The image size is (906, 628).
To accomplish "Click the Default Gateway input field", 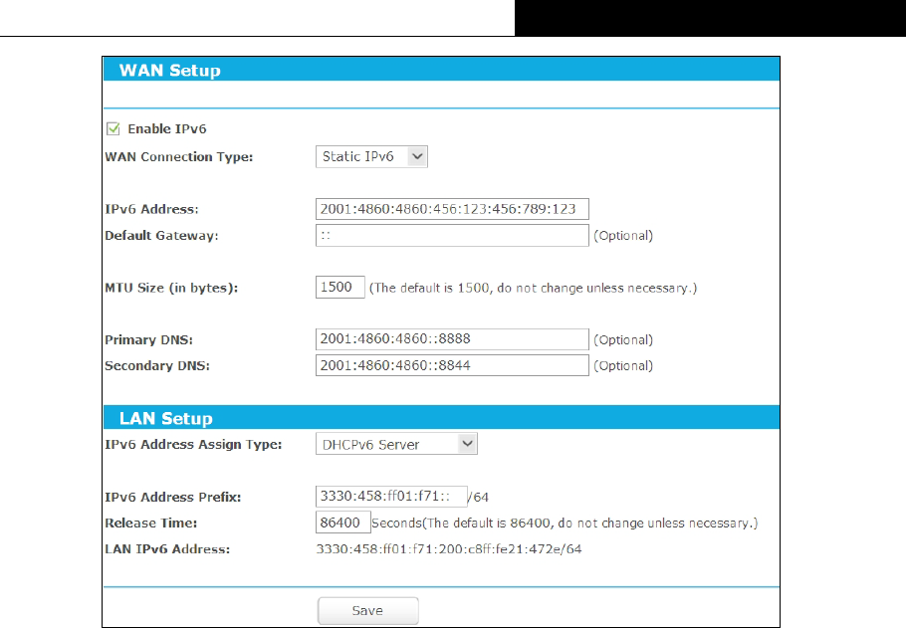I will 452,235.
